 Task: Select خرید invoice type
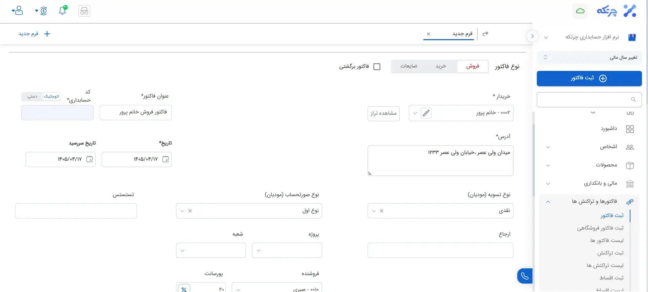coord(441,66)
